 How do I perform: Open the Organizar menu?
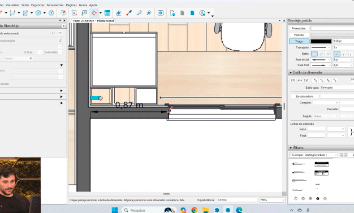pos(38,5)
